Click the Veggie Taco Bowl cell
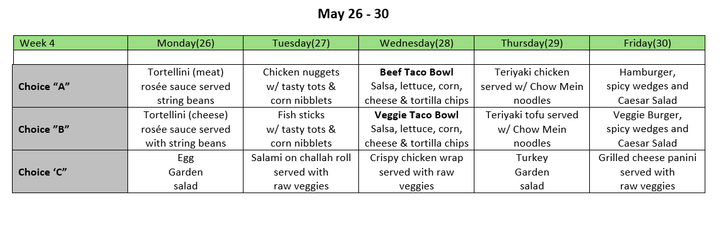 (x=416, y=129)
